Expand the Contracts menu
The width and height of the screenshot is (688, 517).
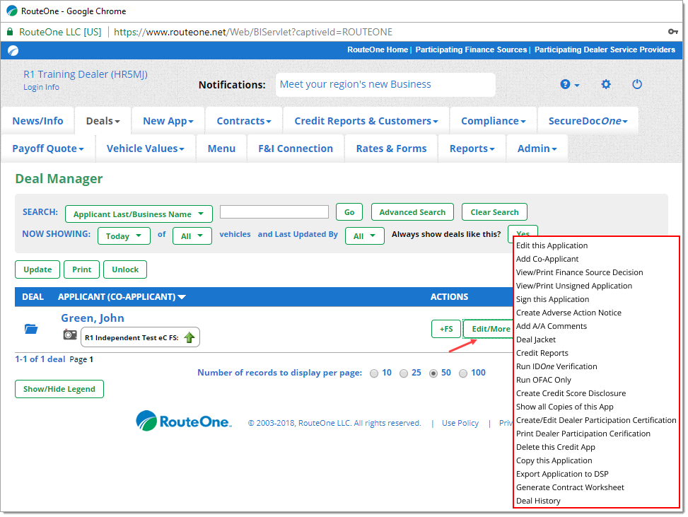point(244,121)
